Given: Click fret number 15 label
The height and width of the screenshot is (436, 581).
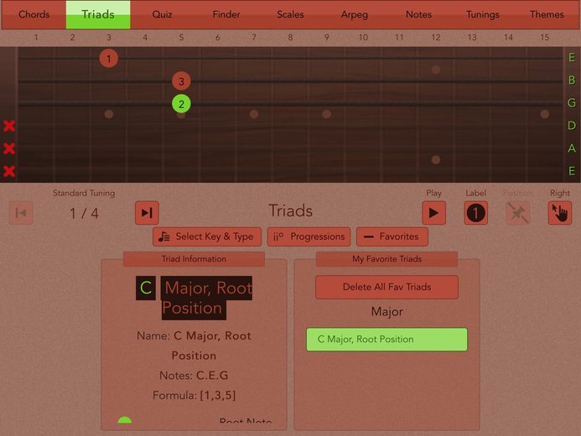Looking at the screenshot, I should pyautogui.click(x=544, y=37).
